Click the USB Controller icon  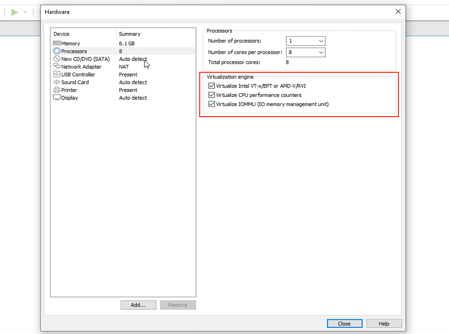(x=57, y=74)
